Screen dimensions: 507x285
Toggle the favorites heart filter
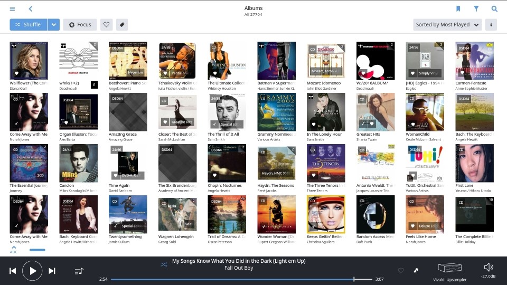tap(106, 25)
